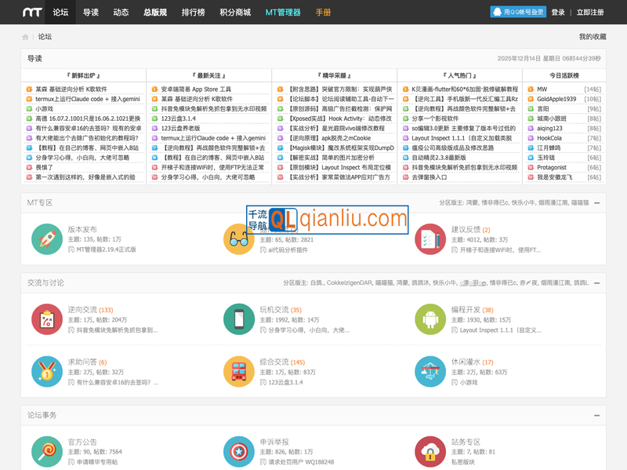Switch to the 排行榜 navigation tab
The height and width of the screenshot is (470, 627).
tap(194, 13)
